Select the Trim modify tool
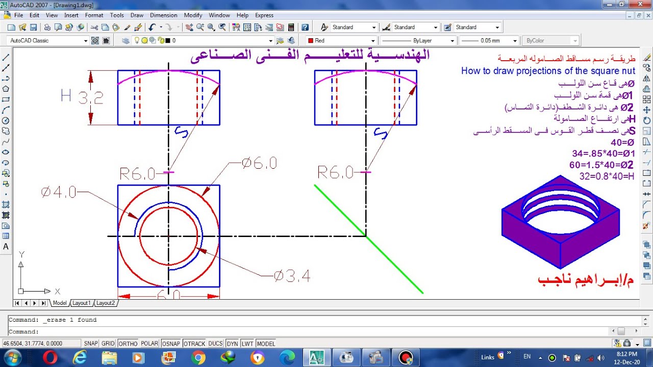653x367 pixels. [x=647, y=152]
